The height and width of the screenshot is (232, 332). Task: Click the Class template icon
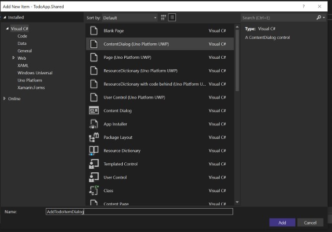click(x=94, y=191)
